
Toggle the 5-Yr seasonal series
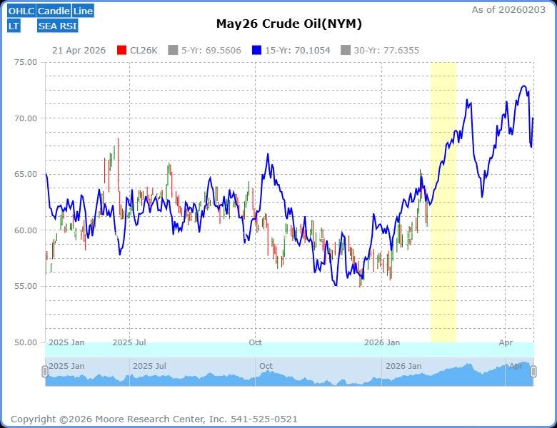pyautogui.click(x=205, y=51)
